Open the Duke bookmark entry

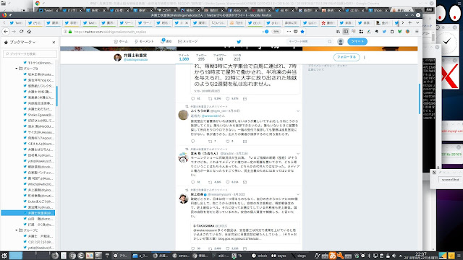tap(39, 201)
